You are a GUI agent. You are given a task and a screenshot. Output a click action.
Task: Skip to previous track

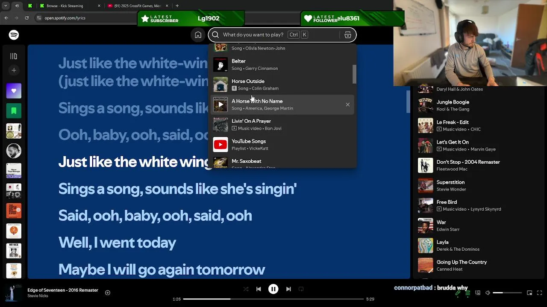259,289
